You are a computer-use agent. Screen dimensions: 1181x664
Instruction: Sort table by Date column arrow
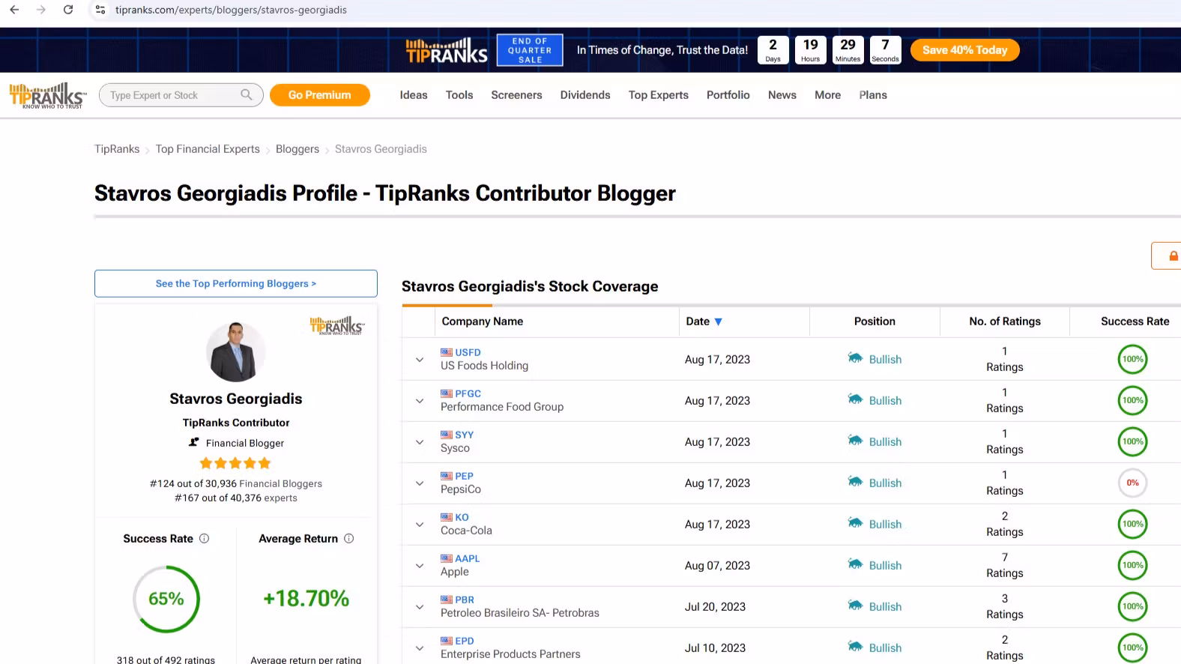718,322
